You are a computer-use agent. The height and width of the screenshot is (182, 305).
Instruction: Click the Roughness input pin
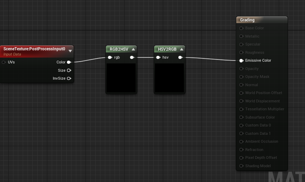(242, 52)
